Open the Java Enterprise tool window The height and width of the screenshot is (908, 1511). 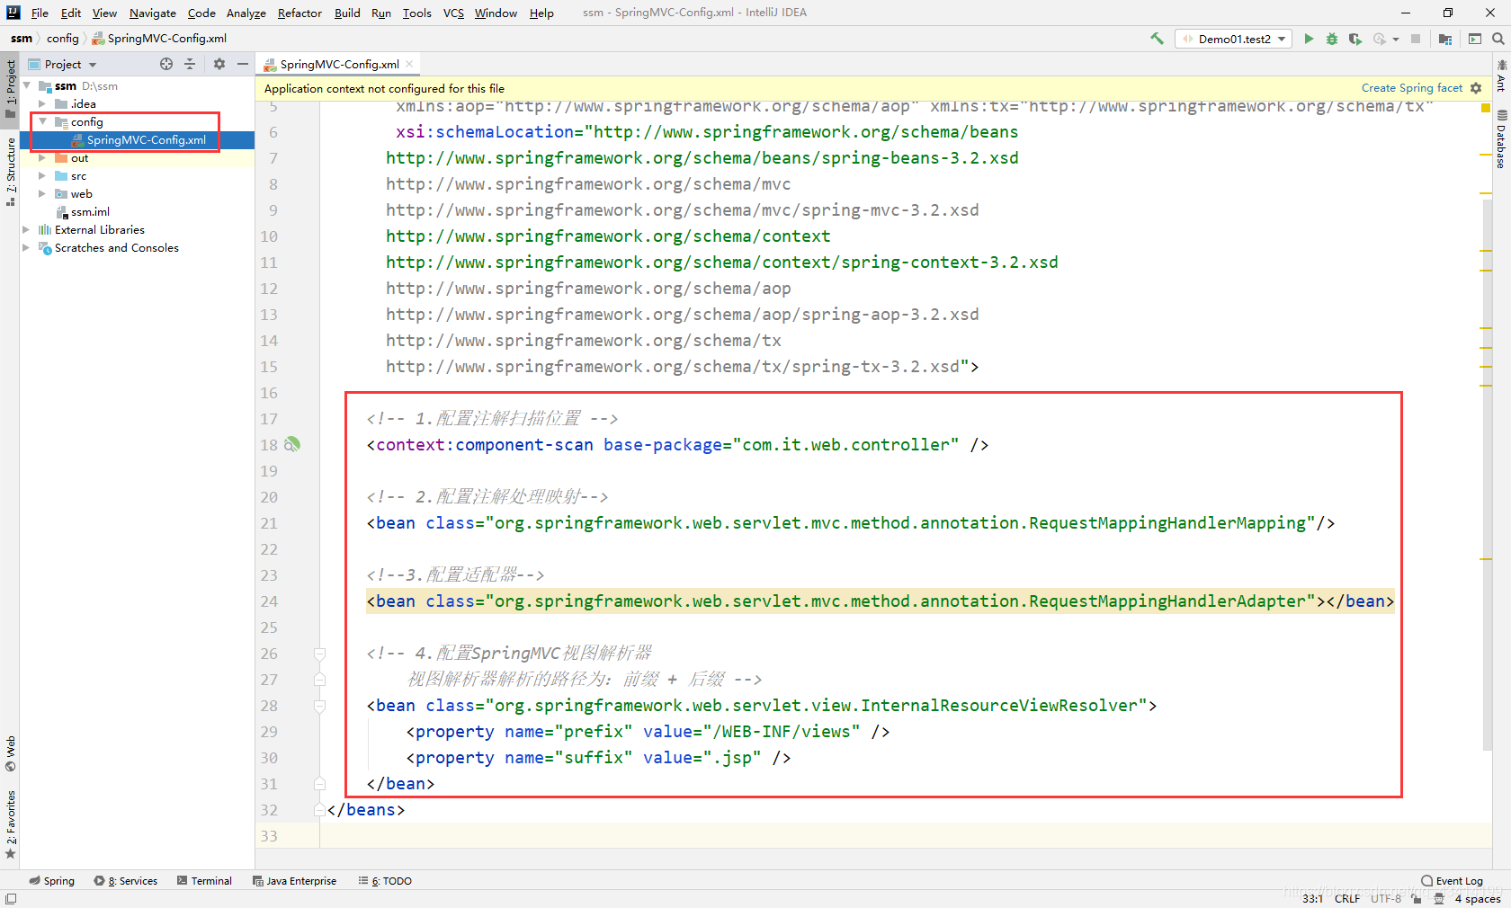point(294,881)
